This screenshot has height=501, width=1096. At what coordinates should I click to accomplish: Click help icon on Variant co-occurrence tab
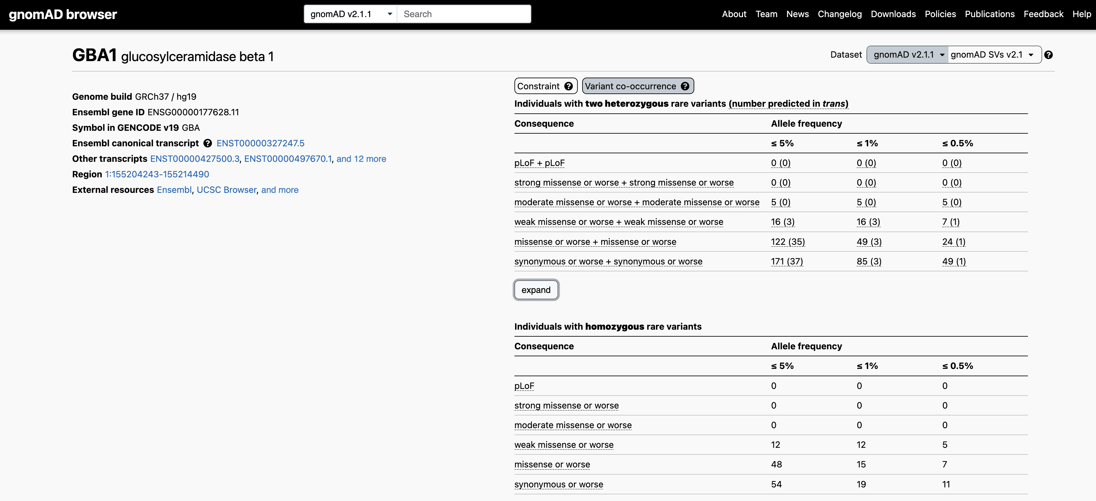(684, 86)
